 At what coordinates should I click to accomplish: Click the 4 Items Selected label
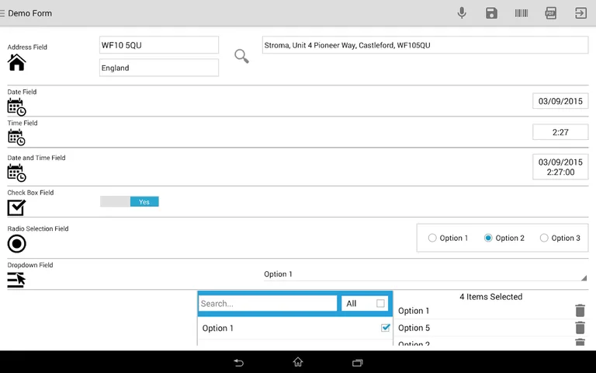(490, 297)
